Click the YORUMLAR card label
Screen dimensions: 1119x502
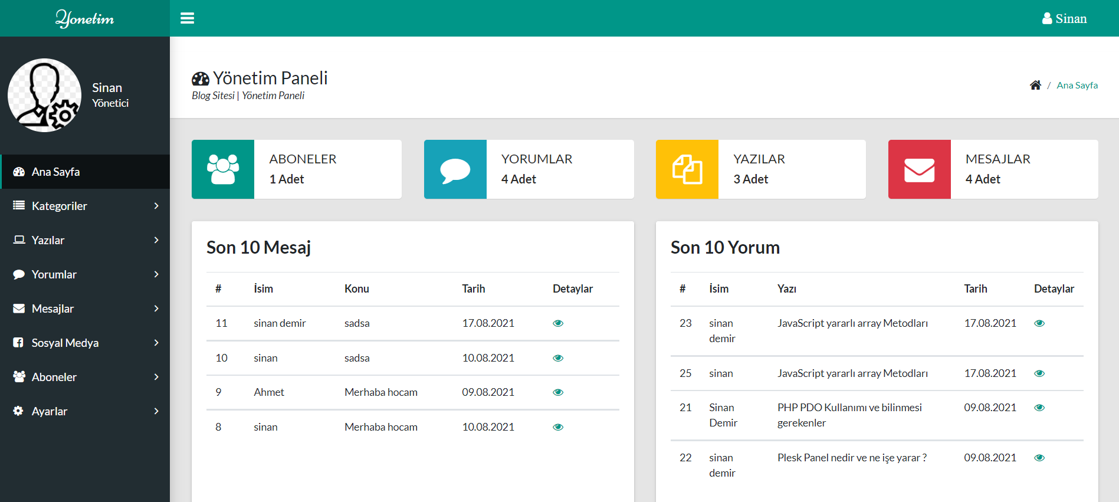tap(537, 159)
